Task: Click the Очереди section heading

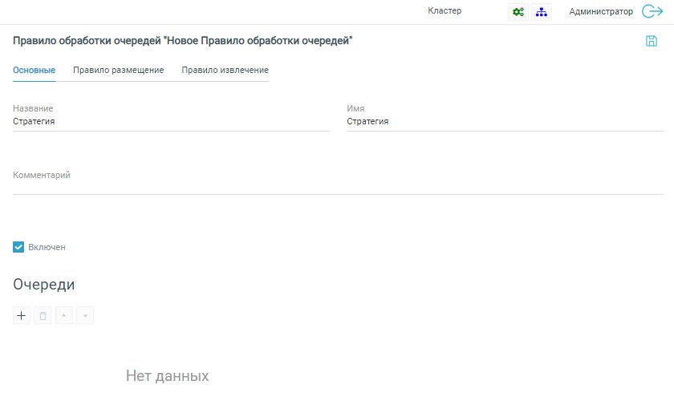Action: [x=44, y=284]
